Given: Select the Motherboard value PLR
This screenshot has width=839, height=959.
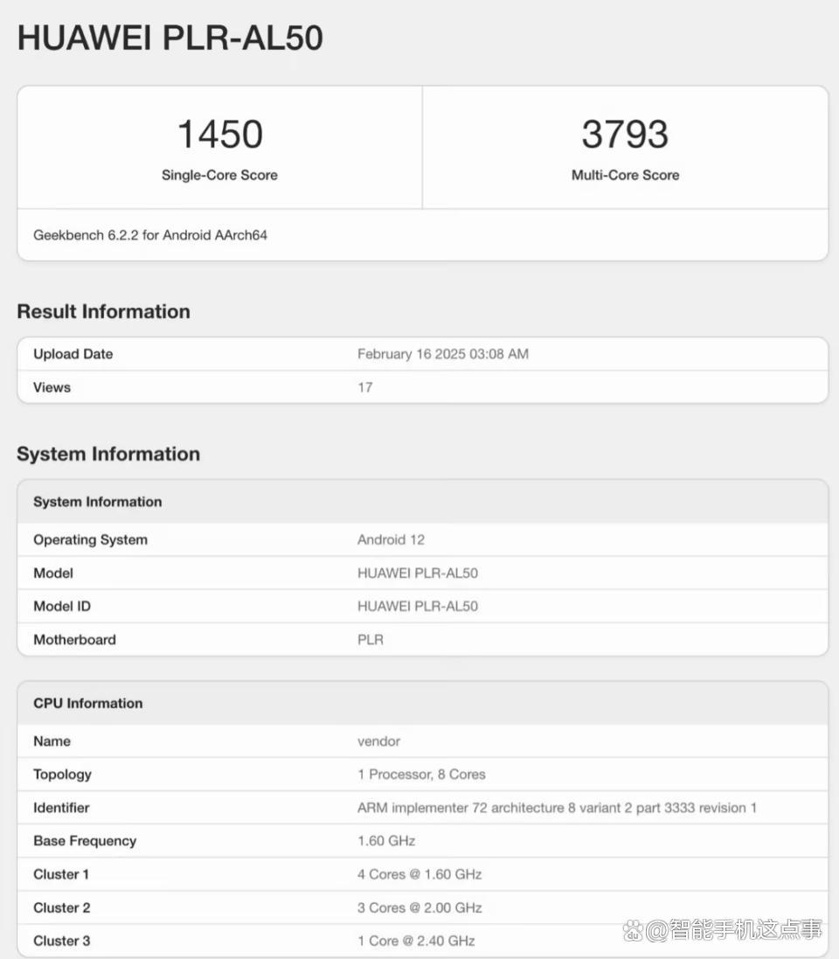Looking at the screenshot, I should tap(371, 640).
